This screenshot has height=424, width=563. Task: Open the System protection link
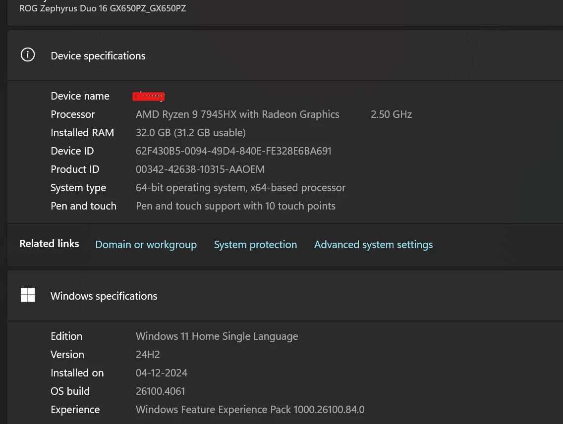click(255, 245)
